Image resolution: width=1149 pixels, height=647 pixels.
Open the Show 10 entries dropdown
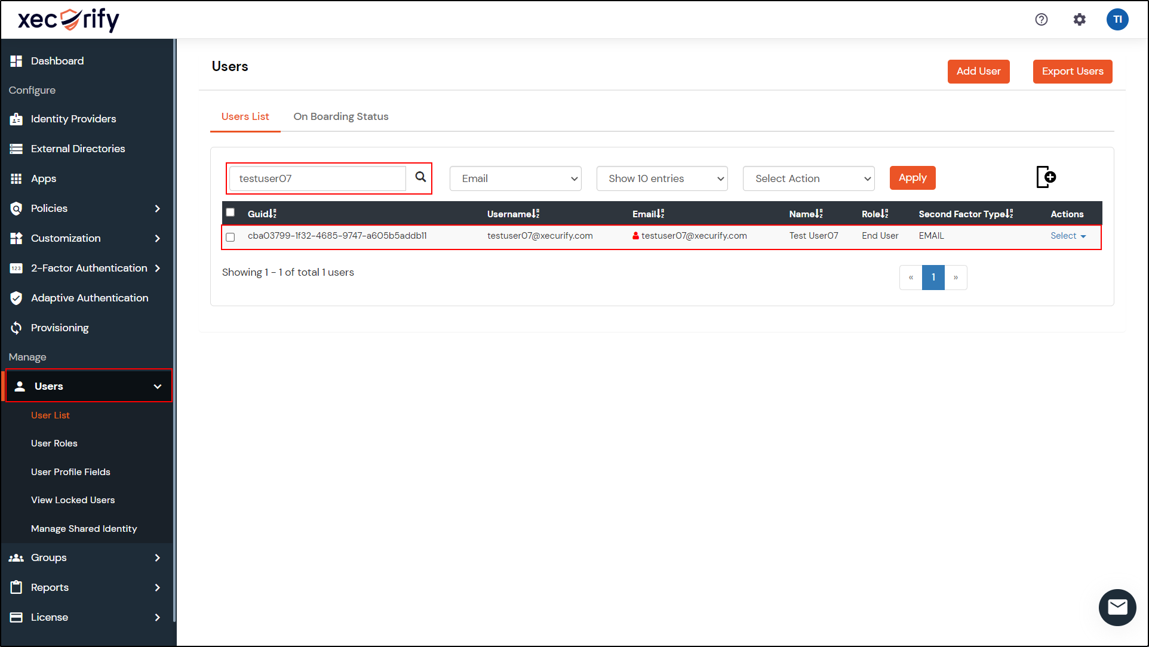tap(662, 178)
